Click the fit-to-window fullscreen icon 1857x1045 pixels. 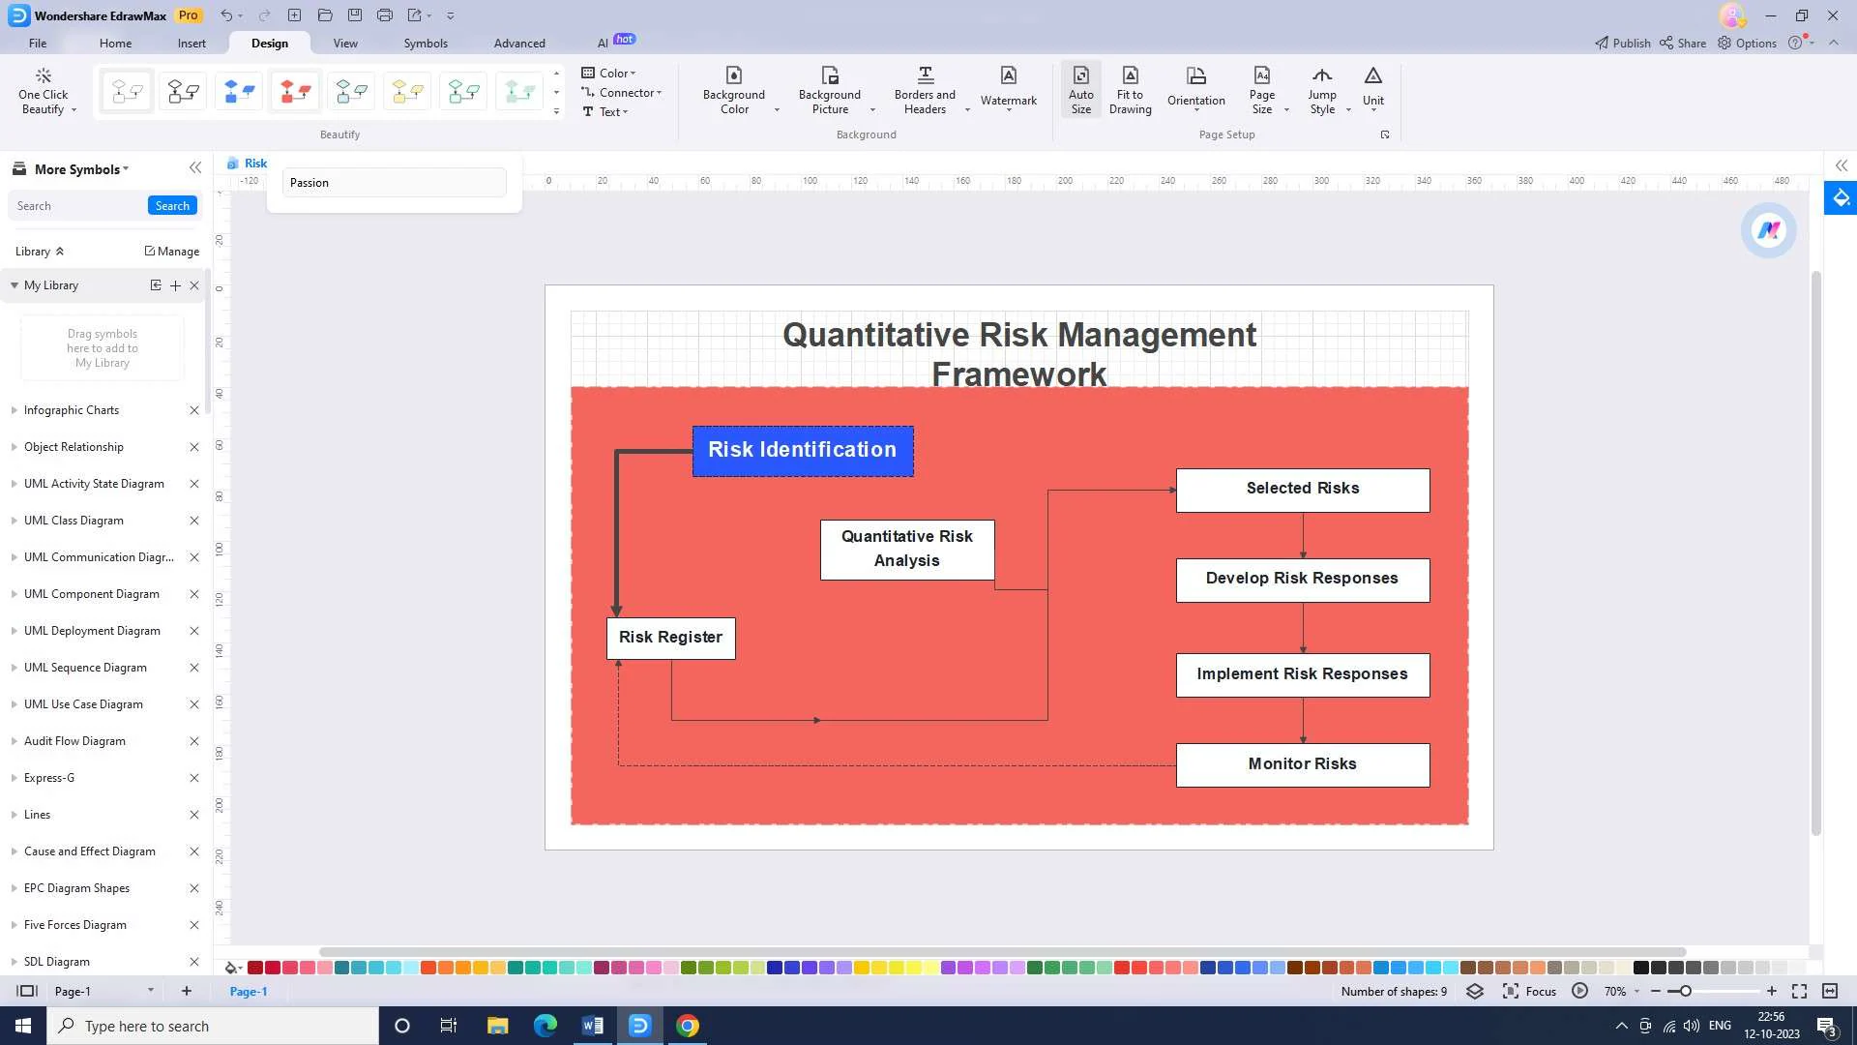tap(1799, 991)
